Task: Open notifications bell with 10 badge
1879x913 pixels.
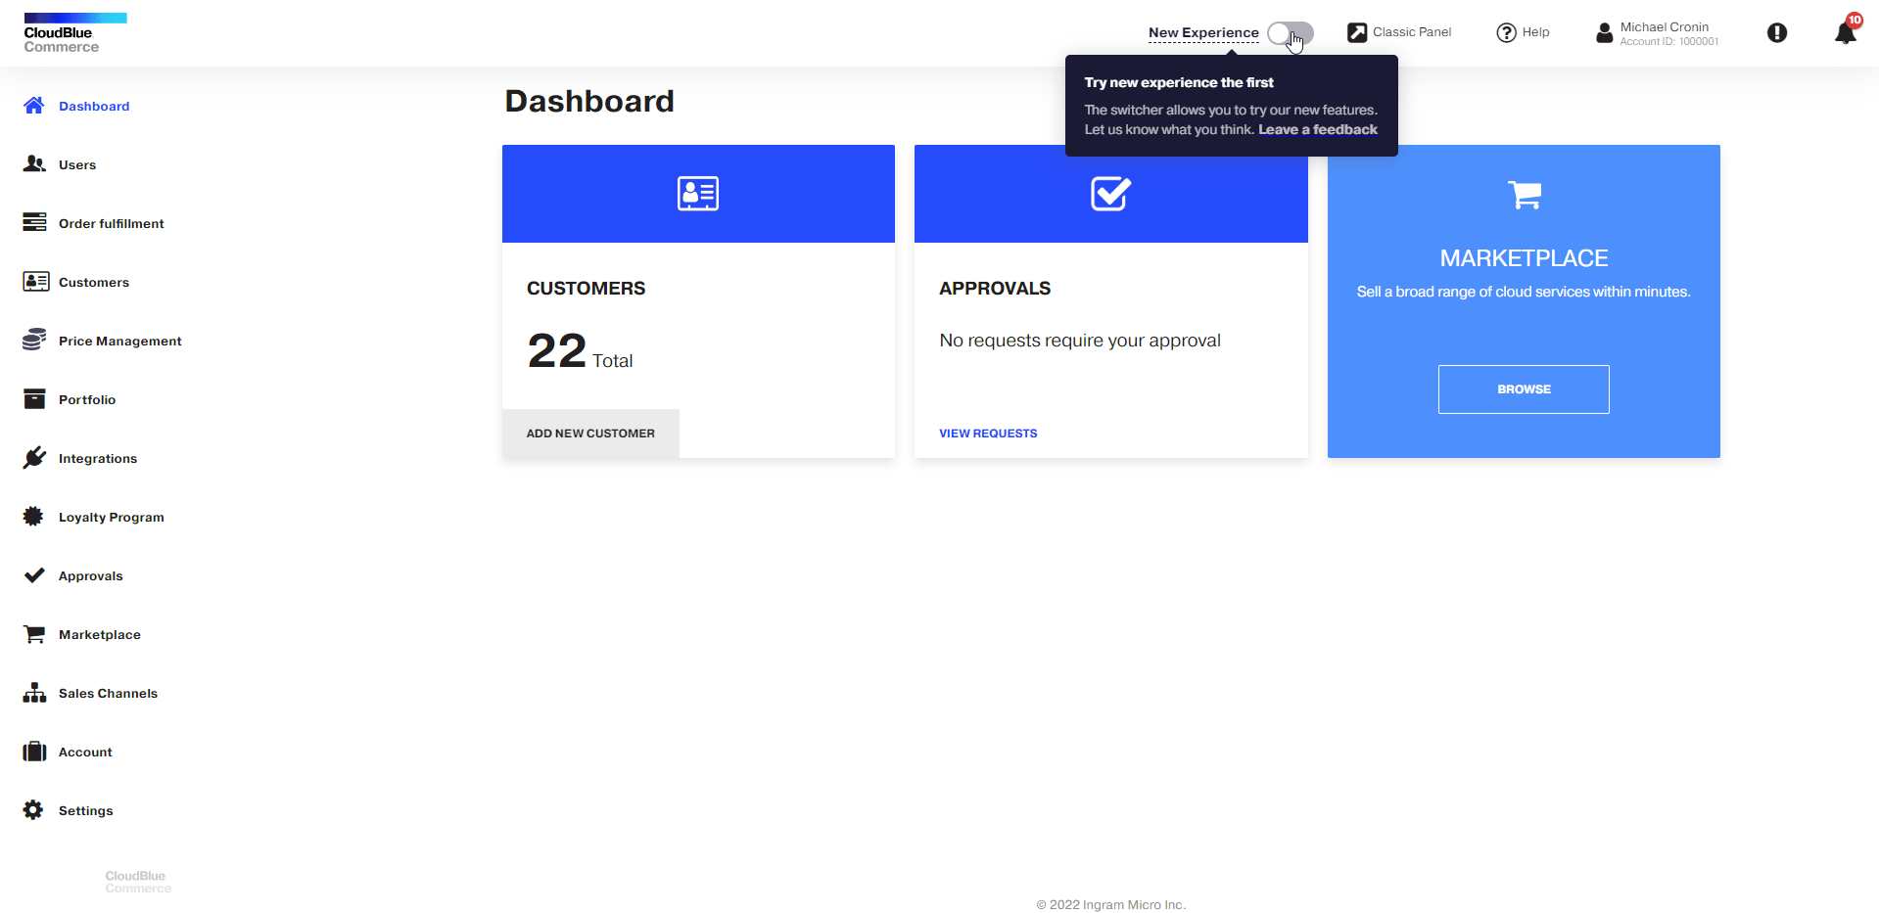Action: pos(1847,30)
